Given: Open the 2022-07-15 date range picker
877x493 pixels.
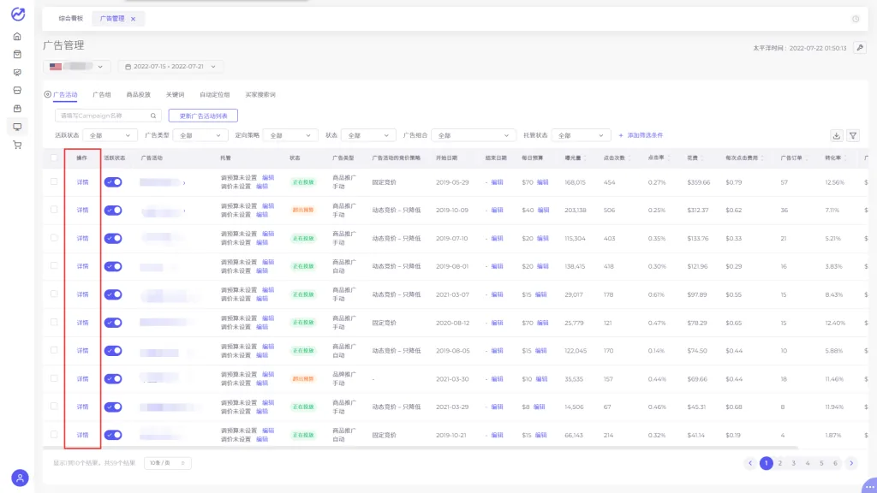Looking at the screenshot, I should tap(170, 67).
